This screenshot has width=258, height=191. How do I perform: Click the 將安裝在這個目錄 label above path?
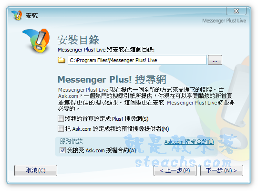coord(106,50)
